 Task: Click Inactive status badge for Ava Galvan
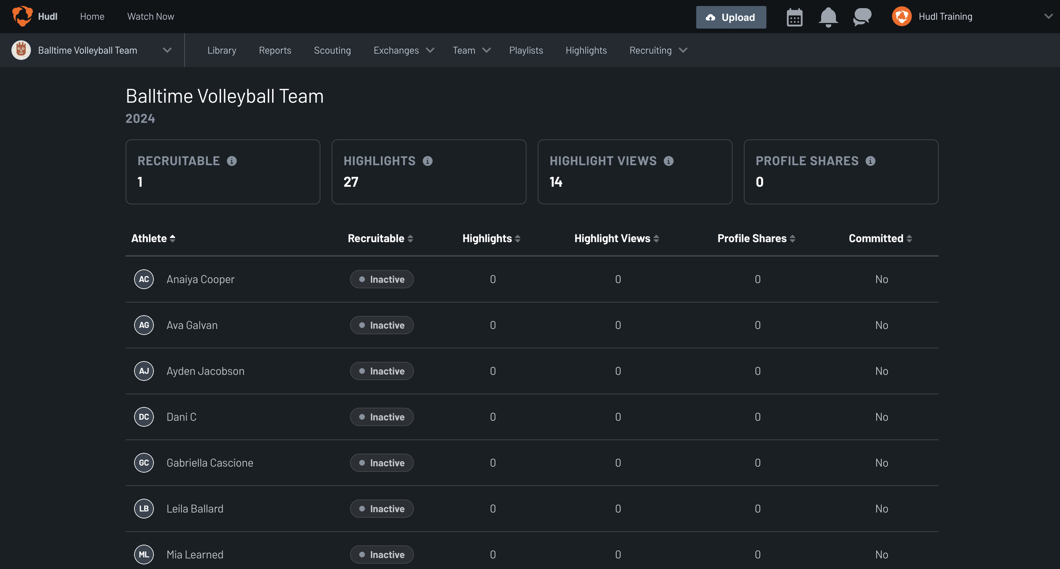382,325
